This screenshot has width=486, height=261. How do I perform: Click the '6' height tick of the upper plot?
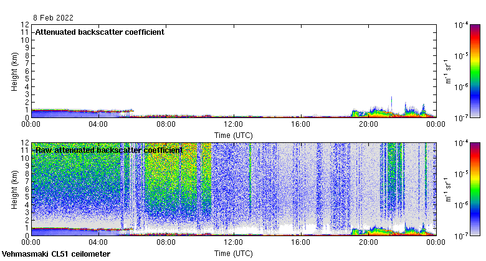click(27, 71)
